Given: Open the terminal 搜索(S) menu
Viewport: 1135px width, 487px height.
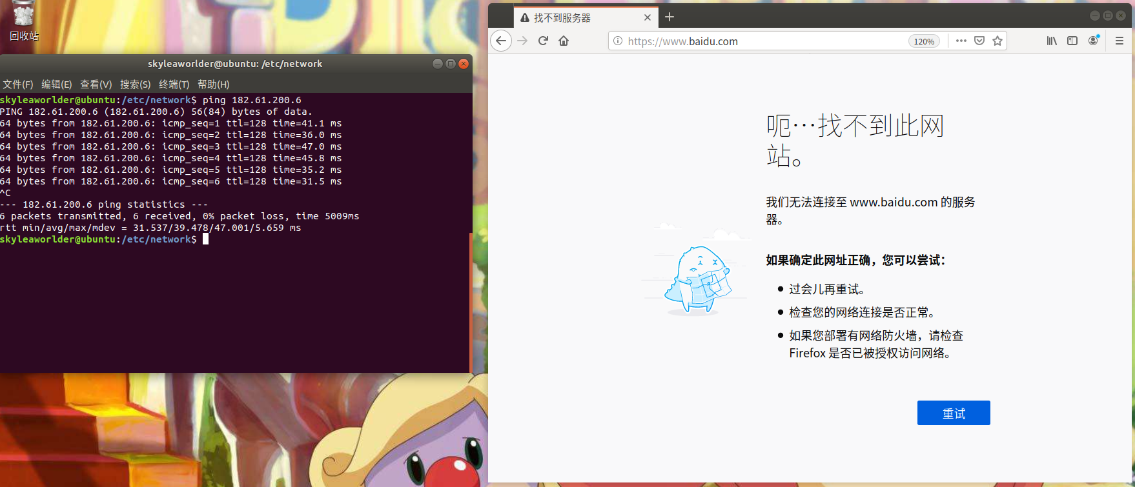Looking at the screenshot, I should coord(136,84).
